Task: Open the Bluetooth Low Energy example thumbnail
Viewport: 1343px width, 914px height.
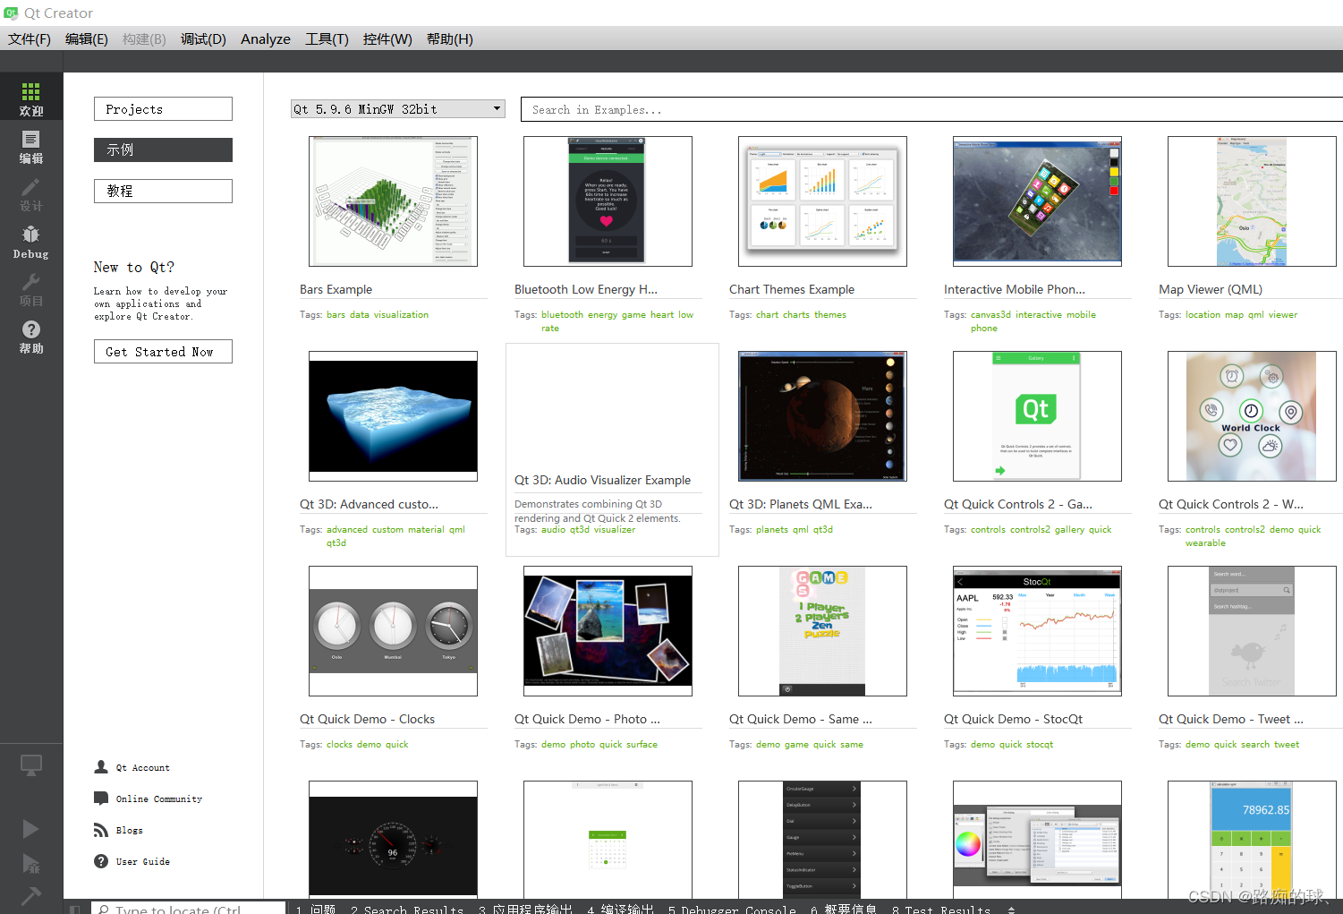Action: click(608, 201)
